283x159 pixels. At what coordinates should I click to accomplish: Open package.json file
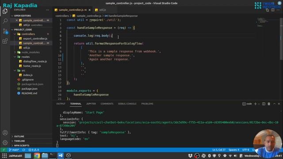pos(30,89)
